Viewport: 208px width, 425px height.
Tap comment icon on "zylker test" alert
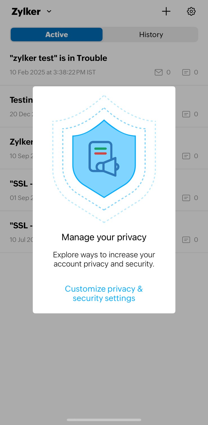click(186, 72)
